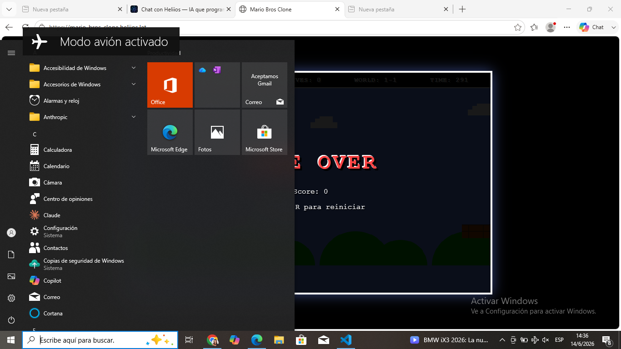The image size is (621, 349).
Task: Expand Accesorios de Windows folder
Action: (83, 85)
